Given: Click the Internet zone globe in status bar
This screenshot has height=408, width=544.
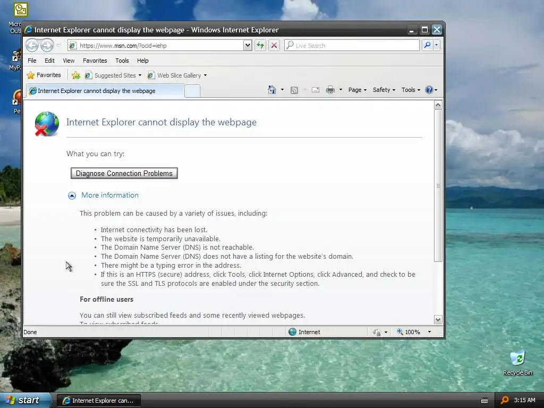Looking at the screenshot, I should click(x=293, y=332).
